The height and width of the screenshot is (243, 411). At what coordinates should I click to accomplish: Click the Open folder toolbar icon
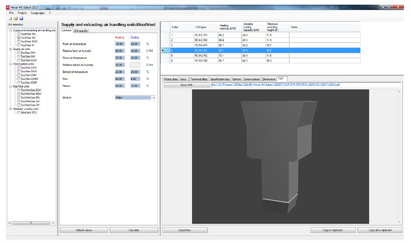pyautogui.click(x=15, y=18)
